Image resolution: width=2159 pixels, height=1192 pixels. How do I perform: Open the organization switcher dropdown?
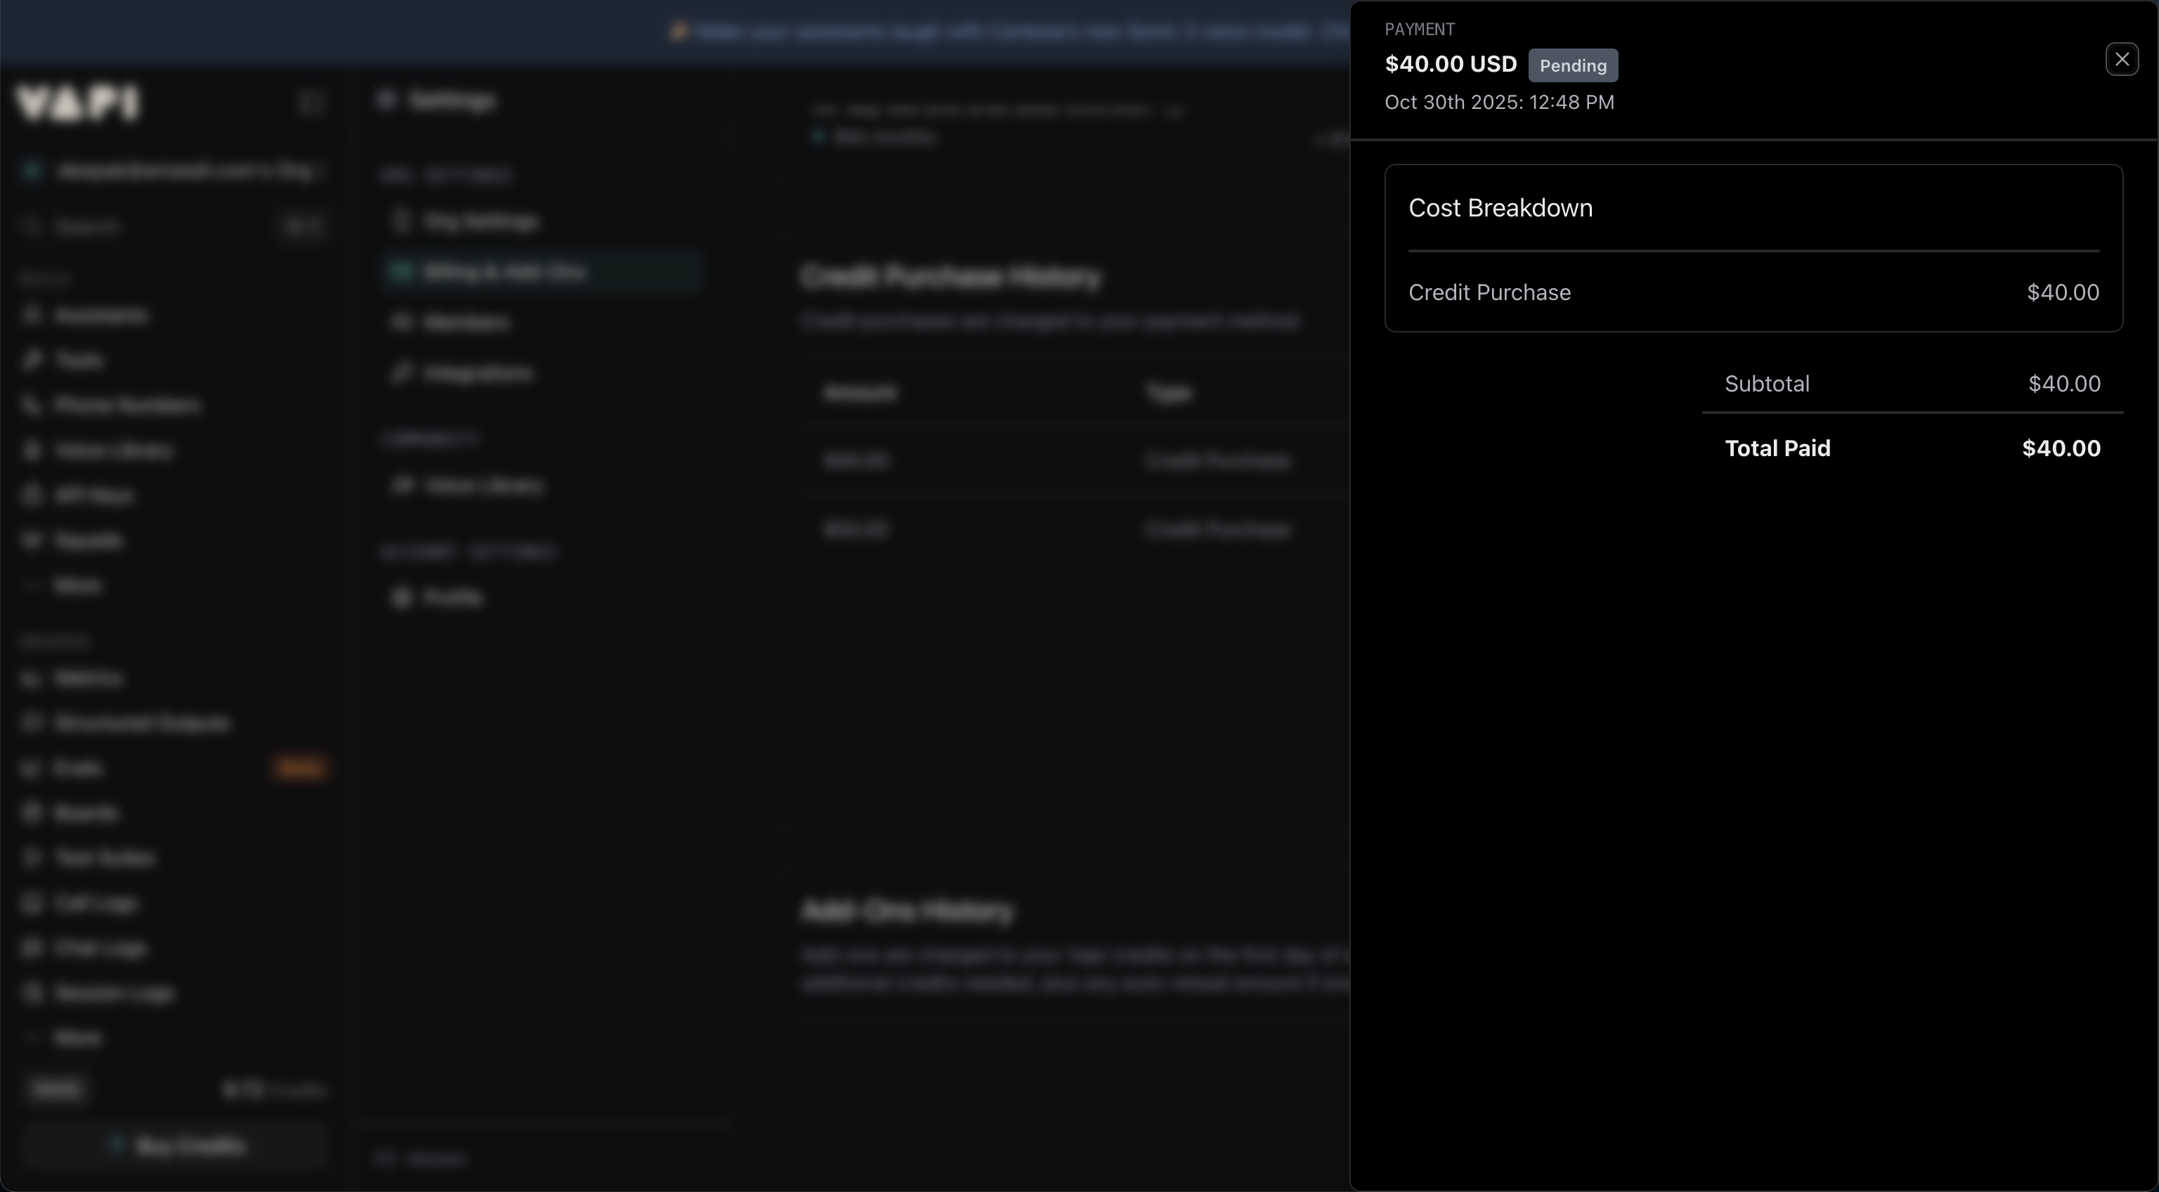[x=171, y=171]
